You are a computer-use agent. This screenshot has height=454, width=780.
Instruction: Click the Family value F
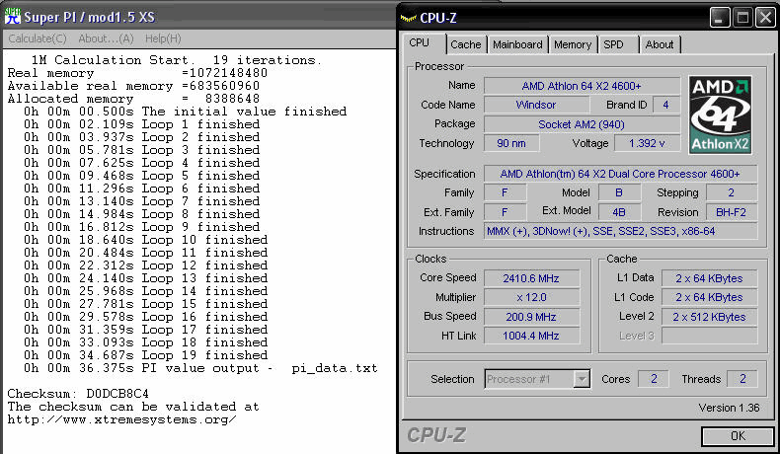(x=505, y=192)
